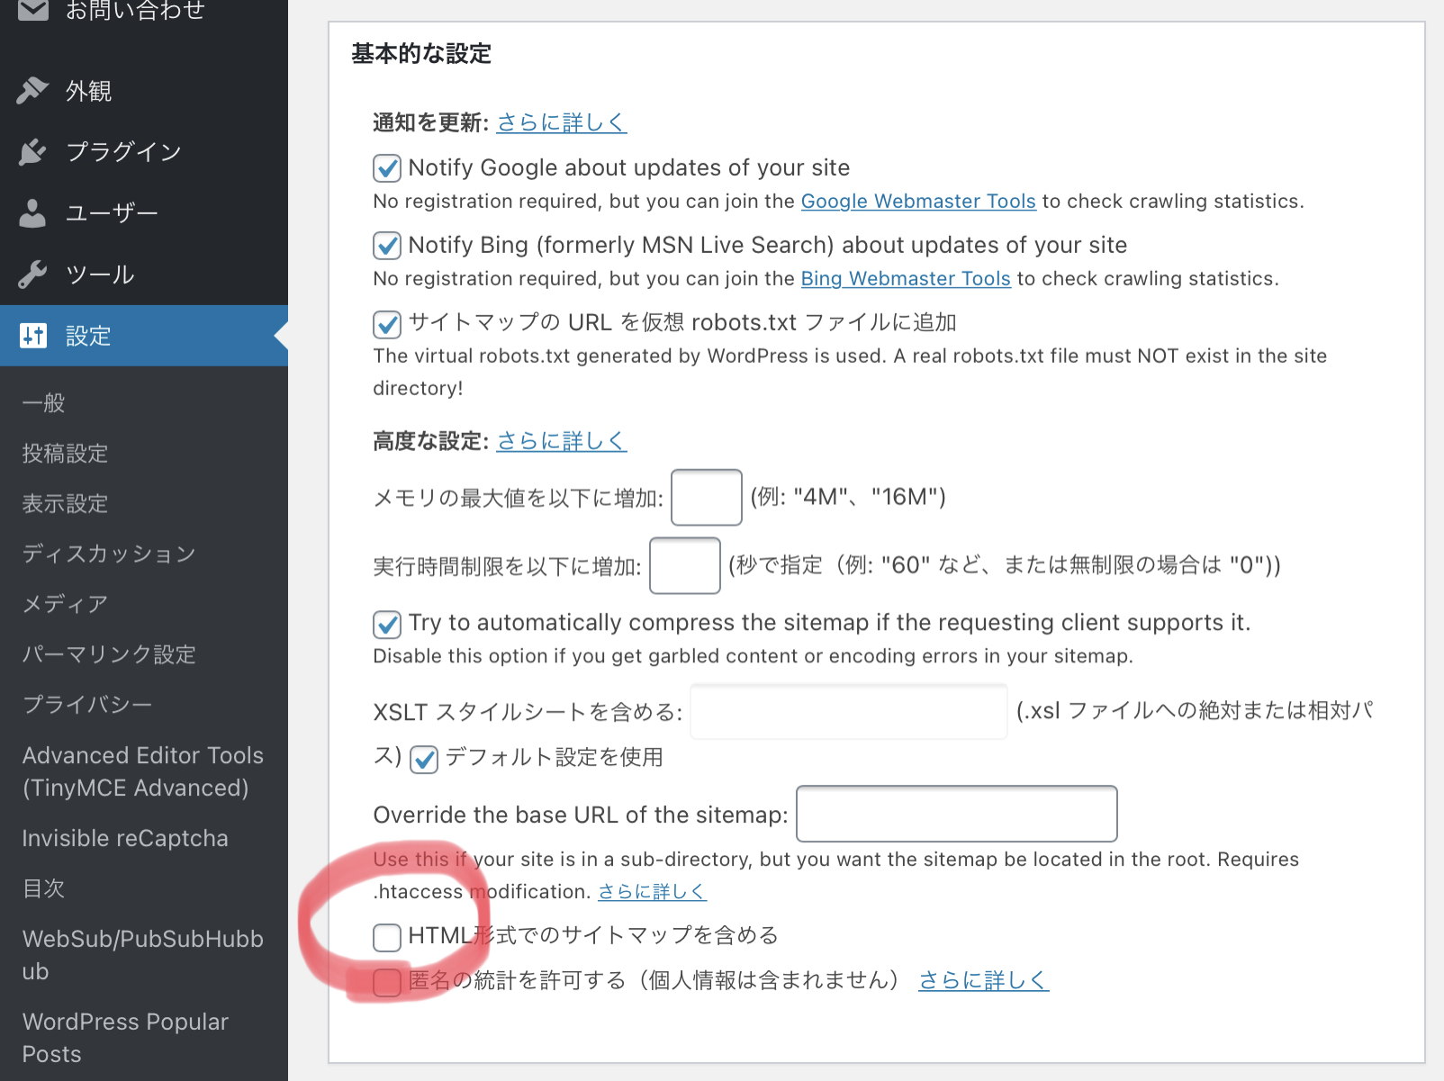
Task: Click the mail icon beside お問い合わせ
Action: pos(33,10)
